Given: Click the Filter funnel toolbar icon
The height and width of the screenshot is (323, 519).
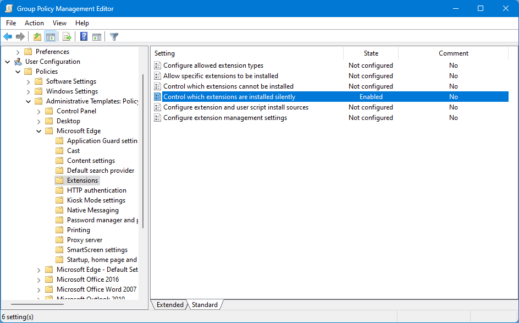Looking at the screenshot, I should tap(114, 37).
